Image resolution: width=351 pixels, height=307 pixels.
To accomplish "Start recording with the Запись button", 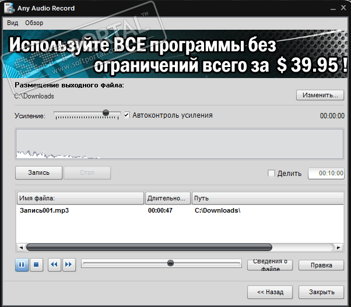I will 38,172.
